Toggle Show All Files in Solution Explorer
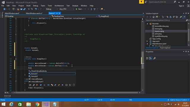The image size is (190, 107). 177,17
